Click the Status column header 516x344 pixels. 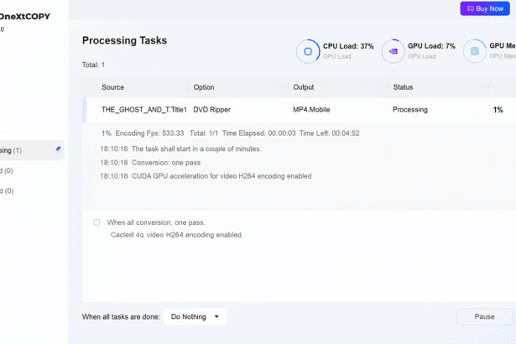click(403, 87)
